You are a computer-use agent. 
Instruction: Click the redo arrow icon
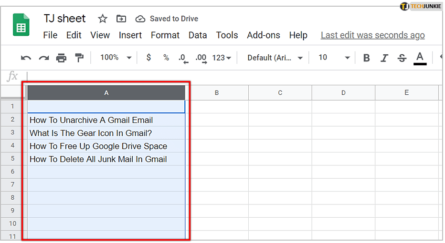44,58
